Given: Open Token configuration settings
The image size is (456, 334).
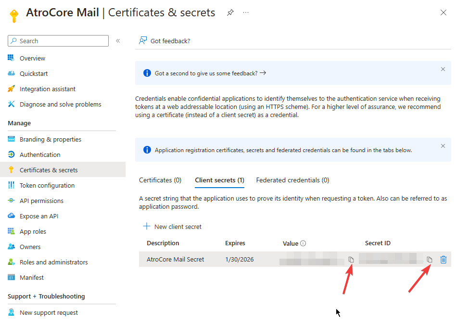Looking at the screenshot, I should tap(47, 185).
